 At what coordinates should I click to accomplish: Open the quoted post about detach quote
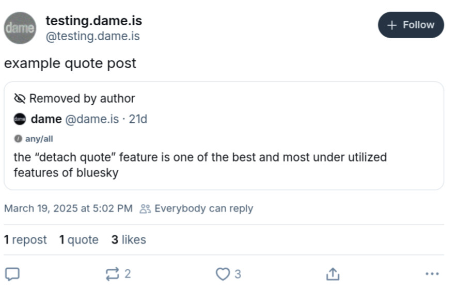[200, 165]
